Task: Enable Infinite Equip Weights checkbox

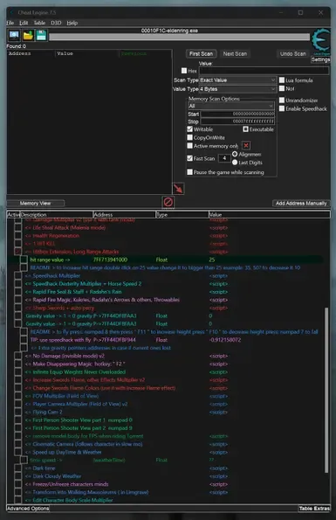Action: point(17,371)
